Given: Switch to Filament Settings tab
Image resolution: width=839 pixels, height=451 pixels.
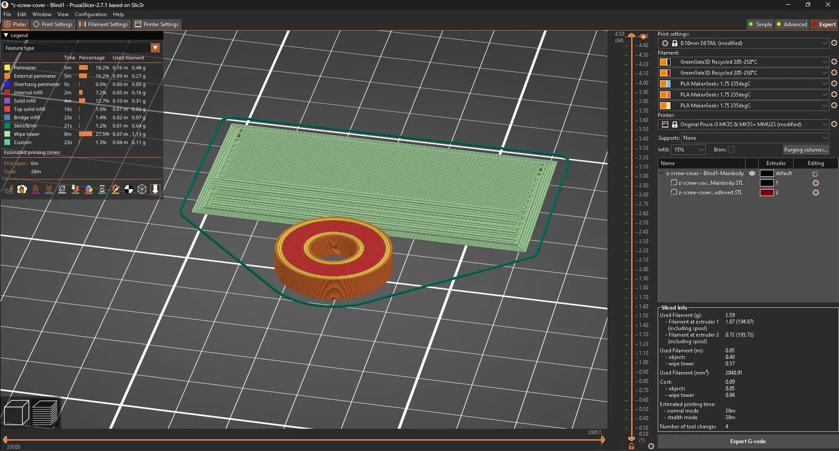Looking at the screenshot, I should 104,24.
